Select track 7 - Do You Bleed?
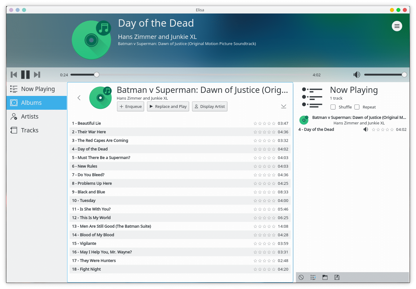Image resolution: width=416 pixels, height=289 pixels. pyautogui.click(x=180, y=175)
